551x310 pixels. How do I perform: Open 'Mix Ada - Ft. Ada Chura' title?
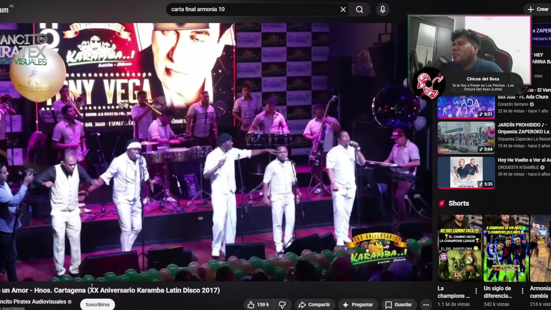(523, 97)
